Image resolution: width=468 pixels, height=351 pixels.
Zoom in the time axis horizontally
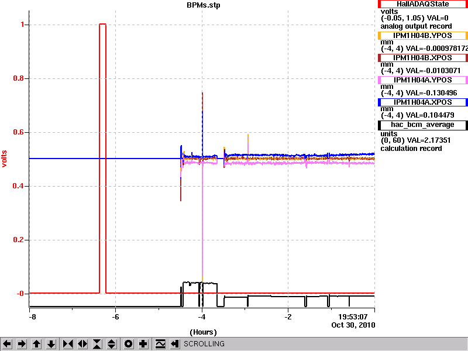(x=68, y=344)
